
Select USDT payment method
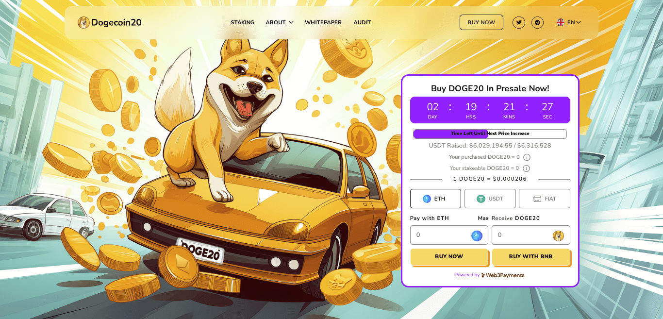(490, 199)
